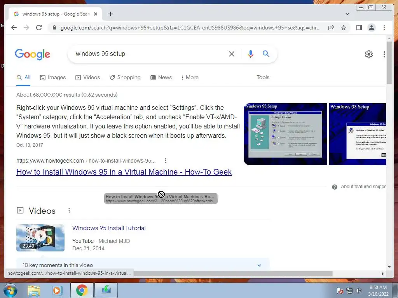Open Google quick settings gear
The height and width of the screenshot is (298, 398).
368,54
